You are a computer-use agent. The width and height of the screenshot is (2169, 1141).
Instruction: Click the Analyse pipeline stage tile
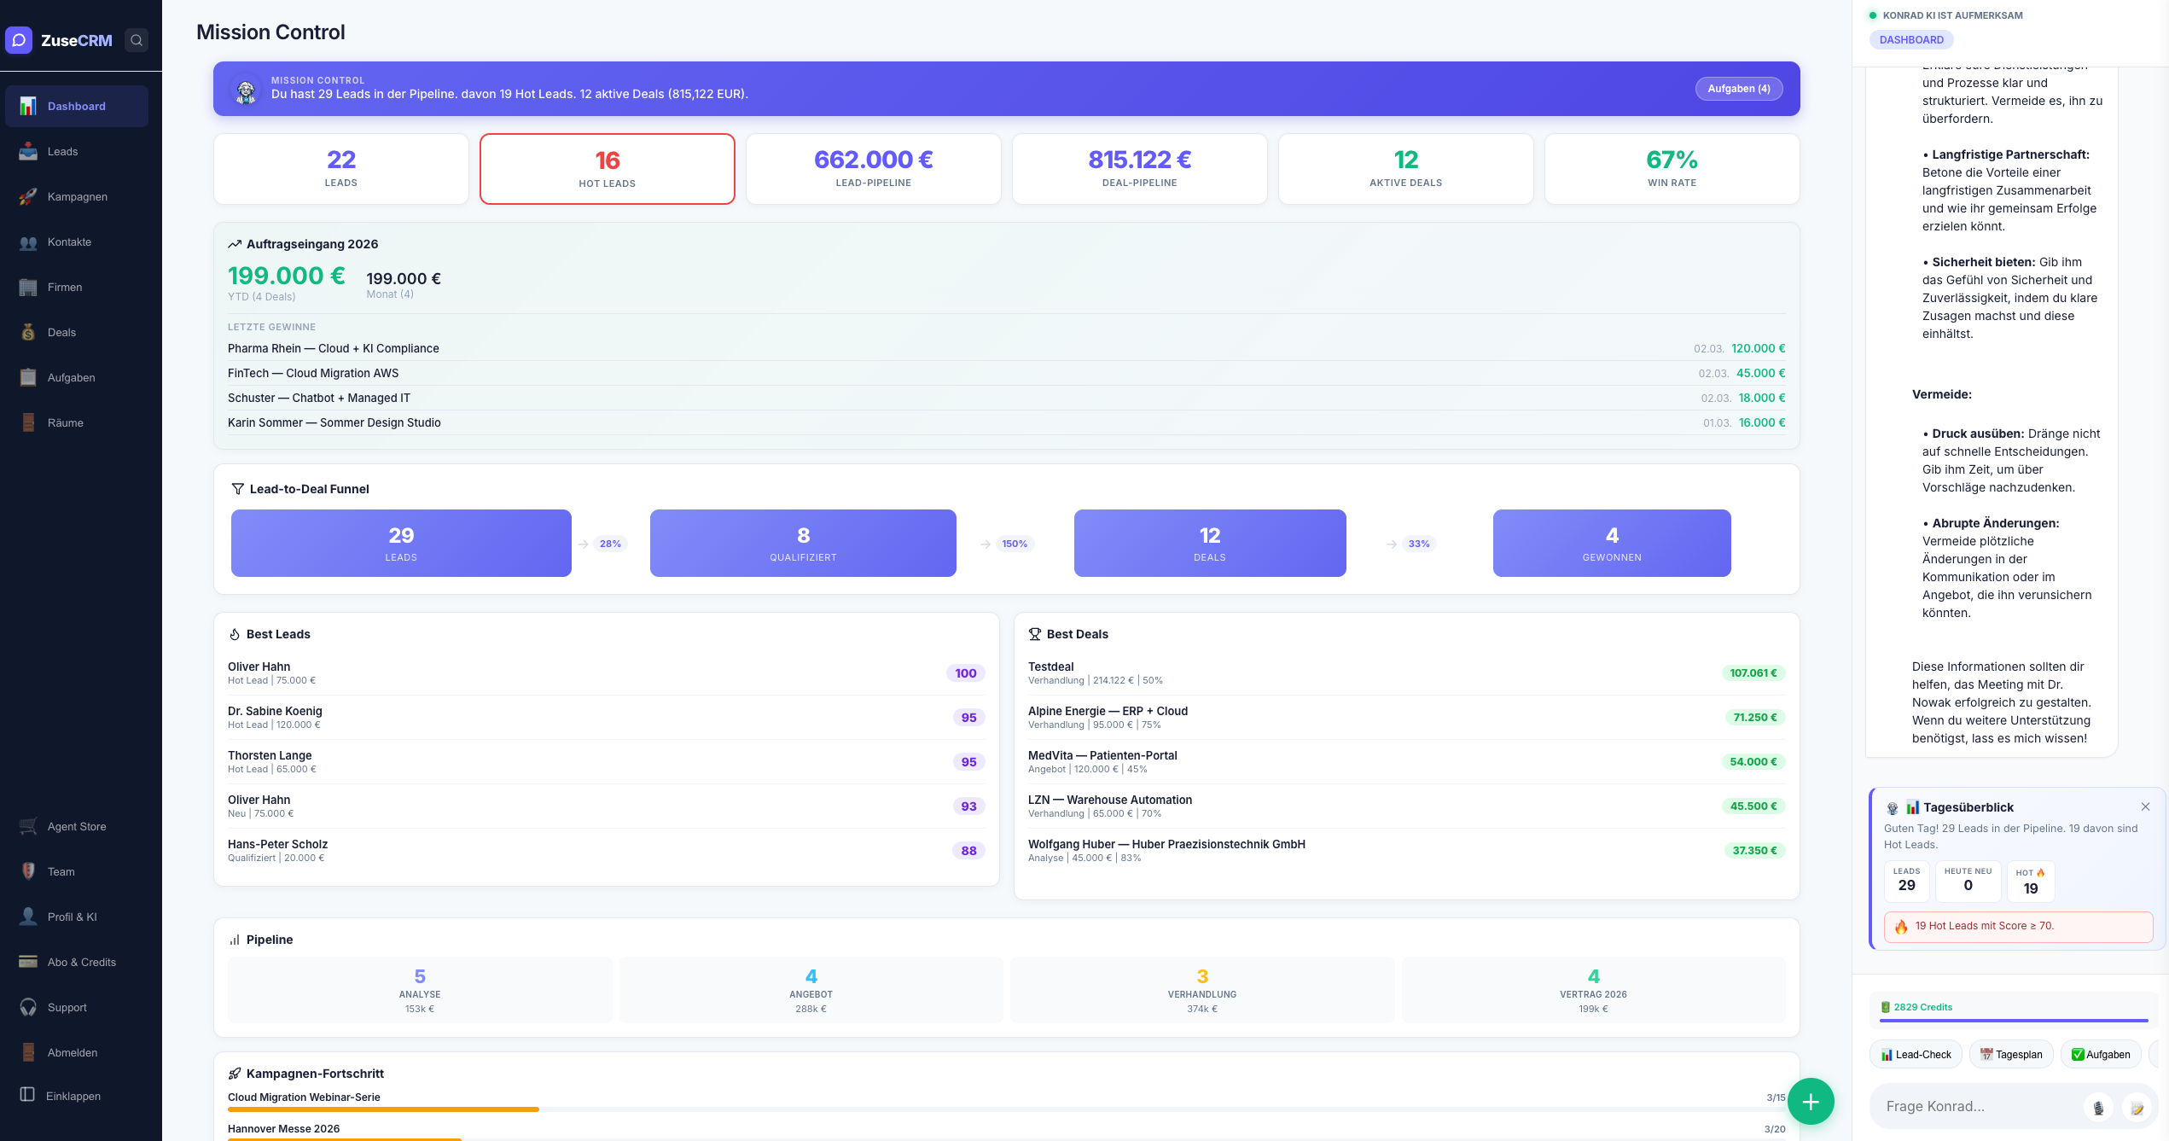coord(420,990)
